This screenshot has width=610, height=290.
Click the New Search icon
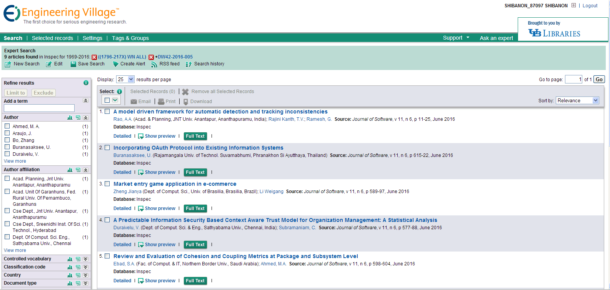point(8,64)
